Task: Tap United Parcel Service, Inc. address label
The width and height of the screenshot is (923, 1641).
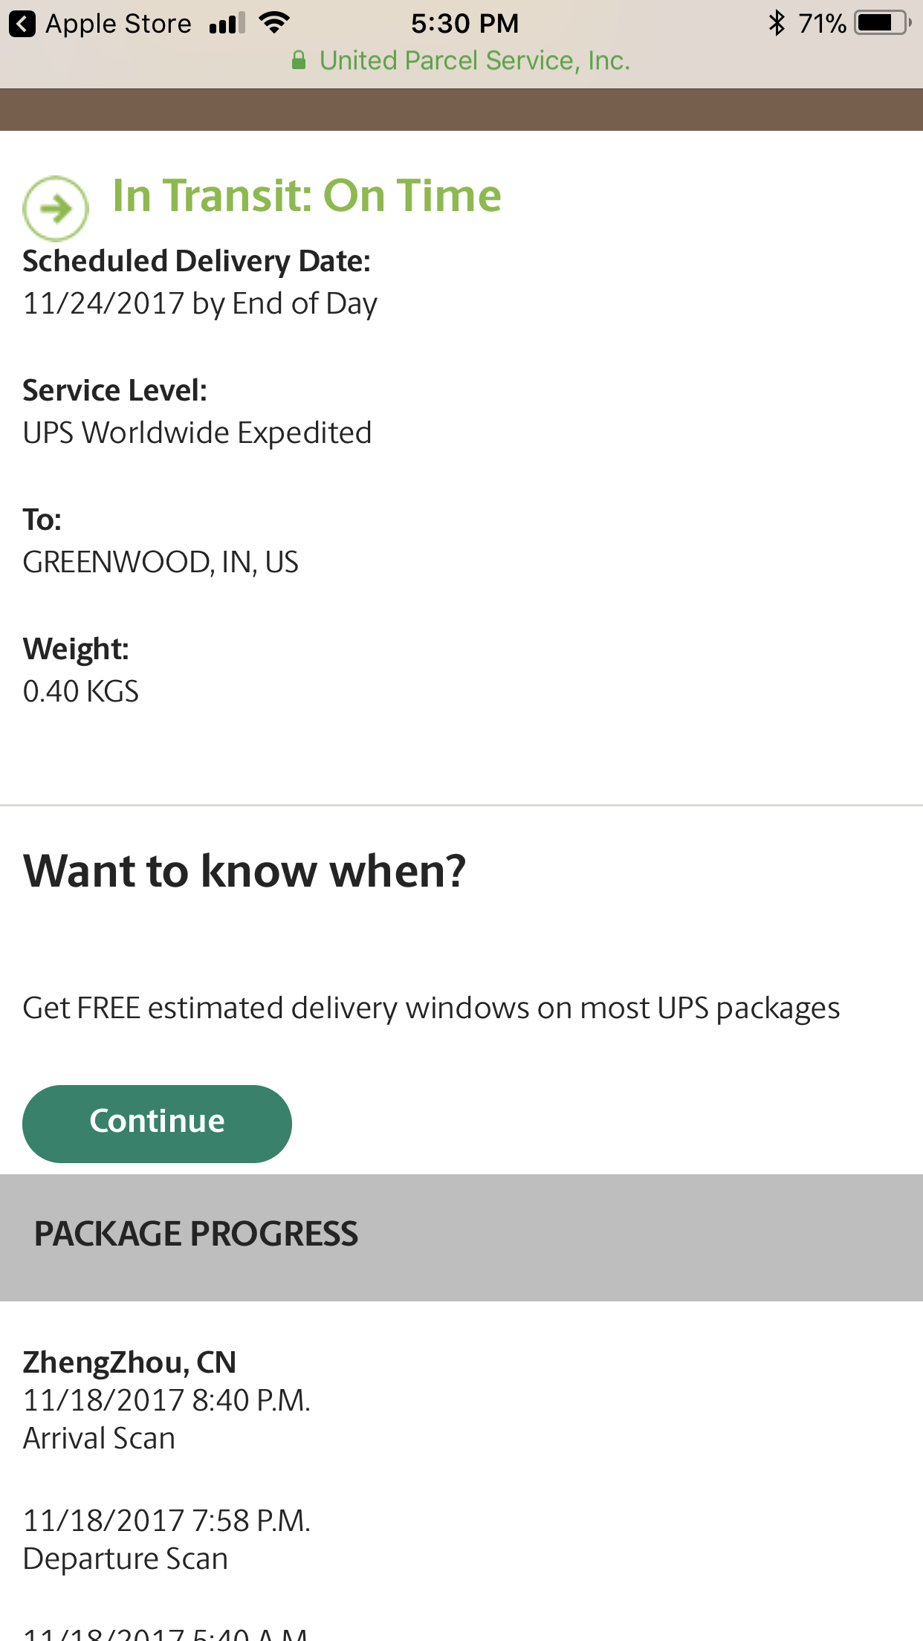Action: (474, 60)
